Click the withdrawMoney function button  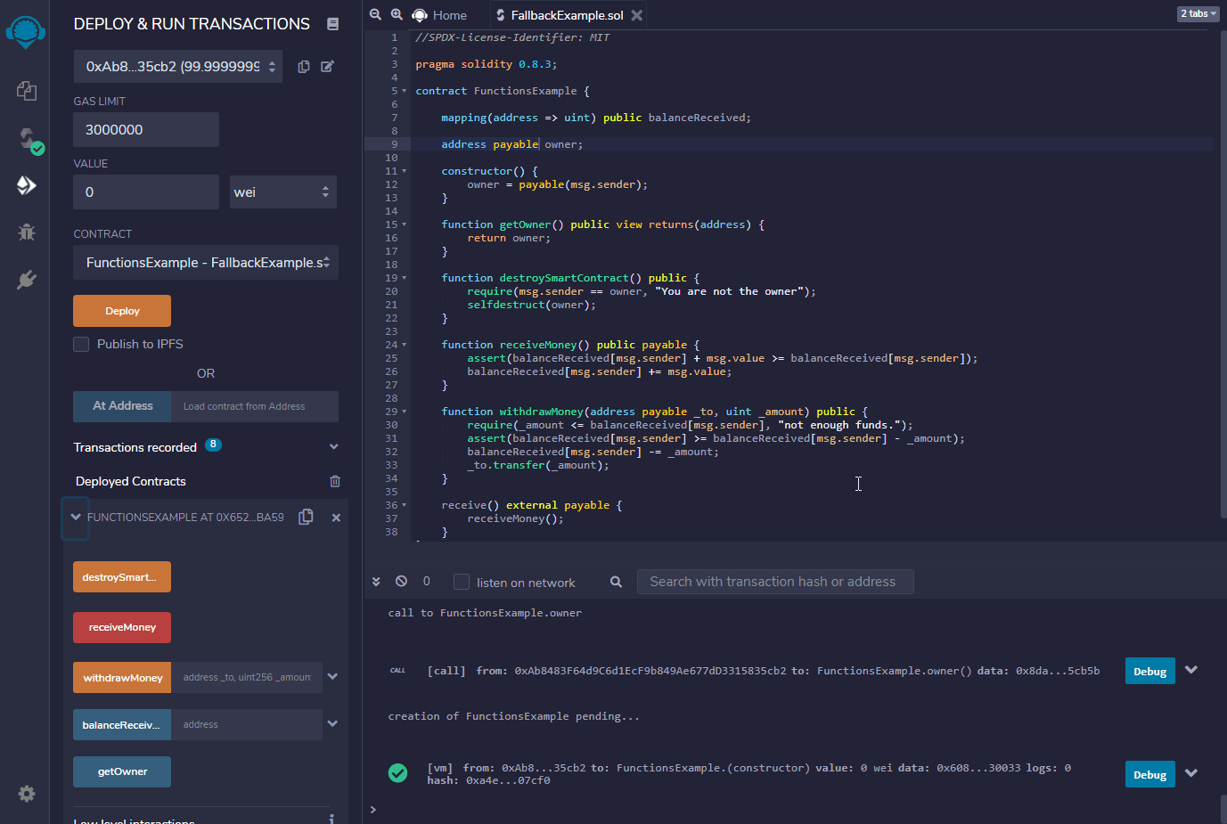(122, 678)
